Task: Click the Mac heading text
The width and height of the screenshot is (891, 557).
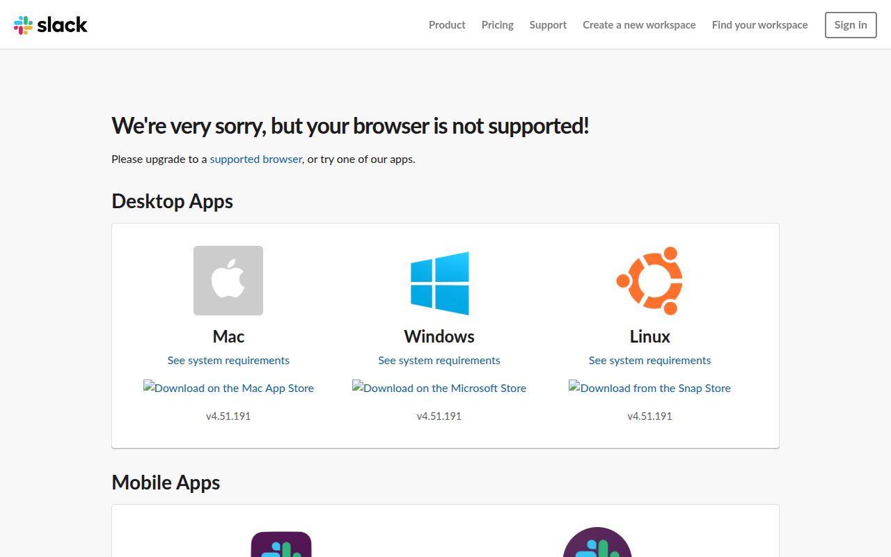Action: 228,336
